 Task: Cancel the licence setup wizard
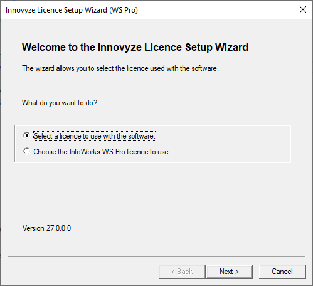coord(282,272)
